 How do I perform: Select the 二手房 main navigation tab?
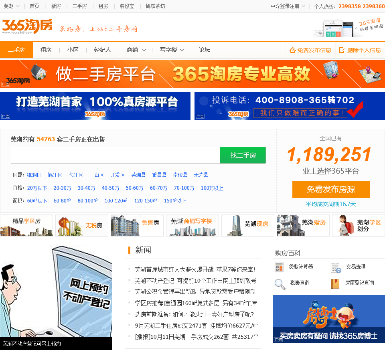pyautogui.click(x=16, y=50)
